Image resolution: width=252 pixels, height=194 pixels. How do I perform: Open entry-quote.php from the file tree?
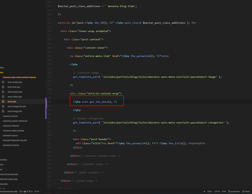(x=15, y=92)
